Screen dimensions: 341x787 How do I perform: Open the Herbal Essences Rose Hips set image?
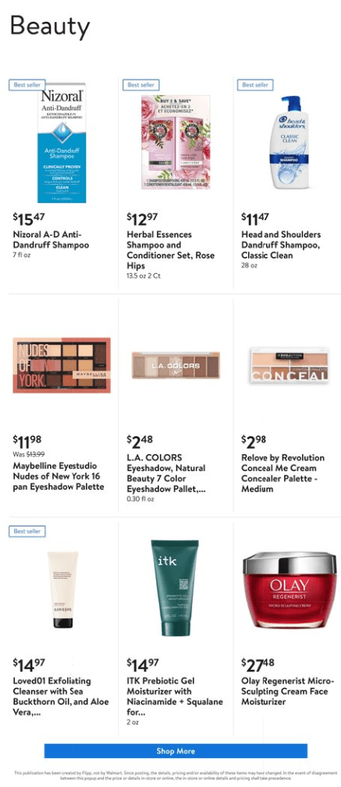click(x=176, y=142)
